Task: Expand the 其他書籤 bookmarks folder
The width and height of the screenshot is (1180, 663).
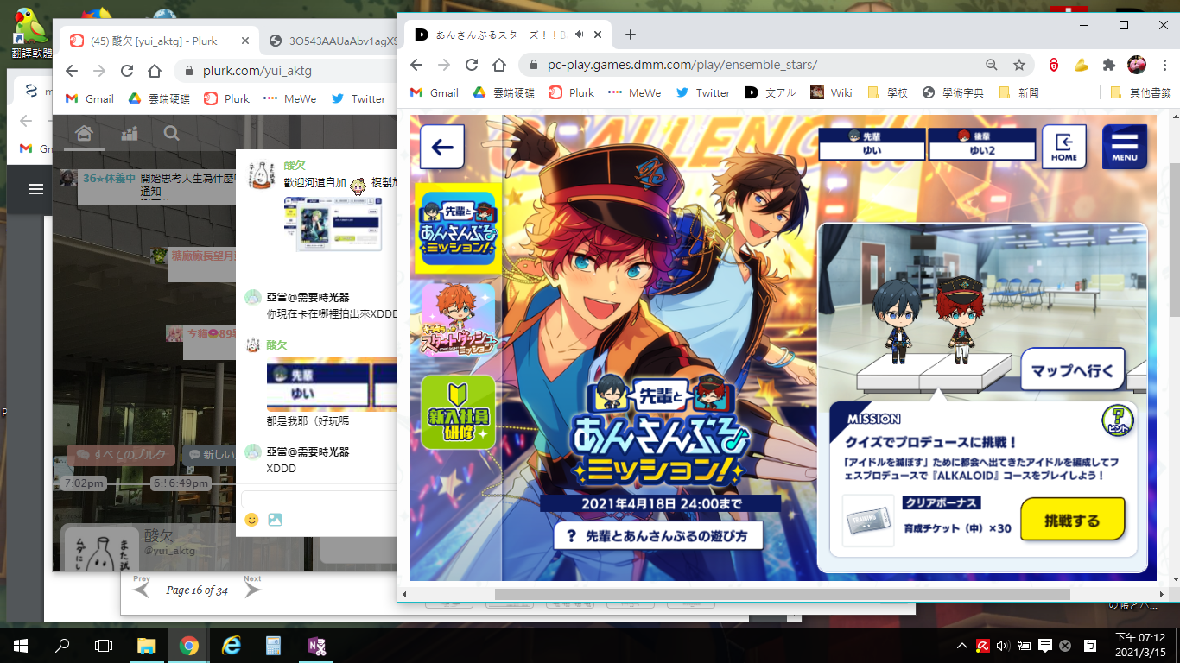Action: tap(1140, 92)
